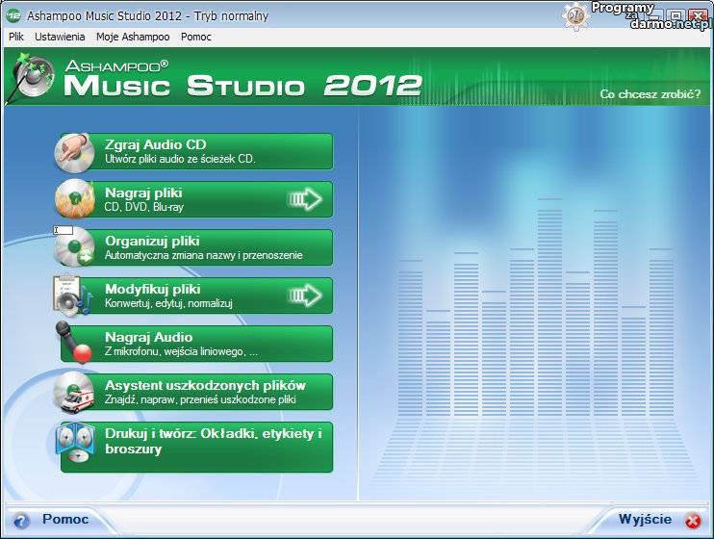Click the small text input box
The width and height of the screenshot is (714, 539).
click(64, 230)
